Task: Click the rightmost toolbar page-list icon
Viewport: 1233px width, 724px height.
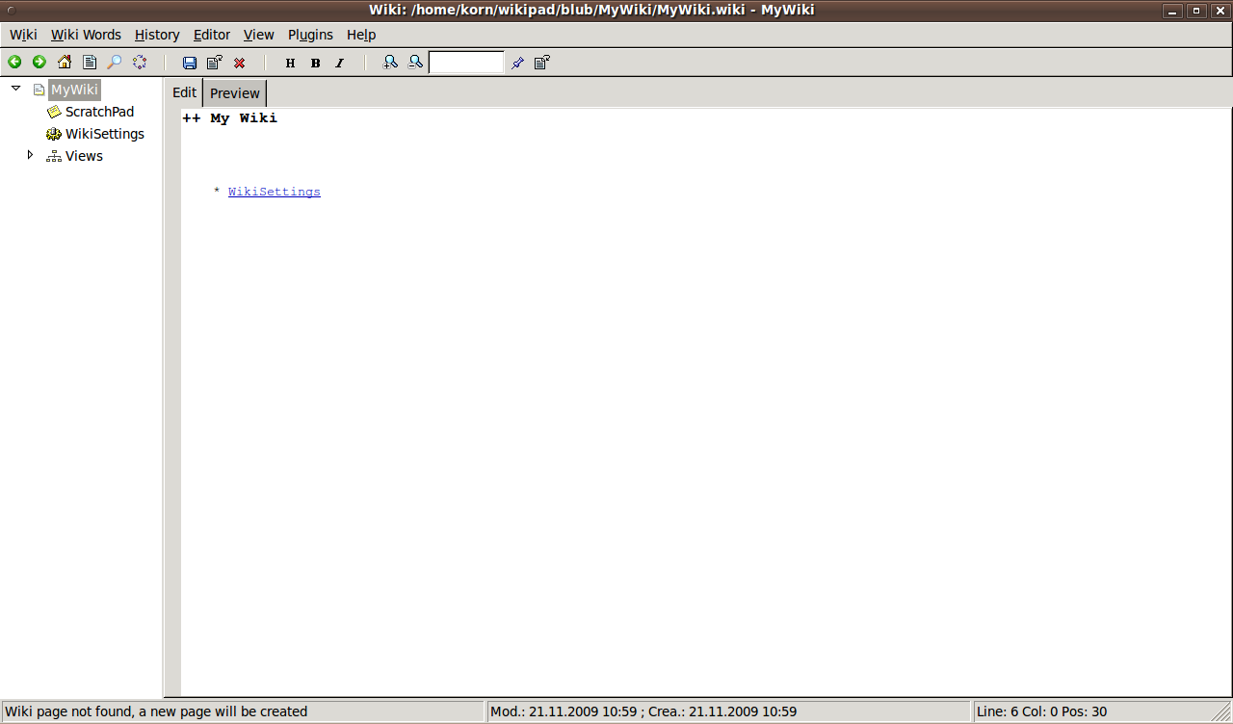Action: (x=542, y=63)
